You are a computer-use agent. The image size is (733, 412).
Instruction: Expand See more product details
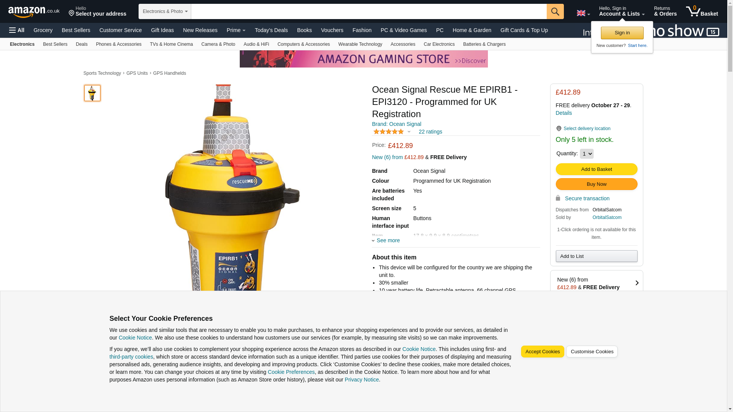(x=386, y=240)
